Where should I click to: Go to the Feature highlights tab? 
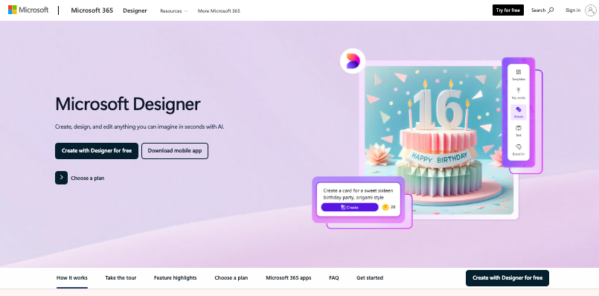tap(176, 277)
